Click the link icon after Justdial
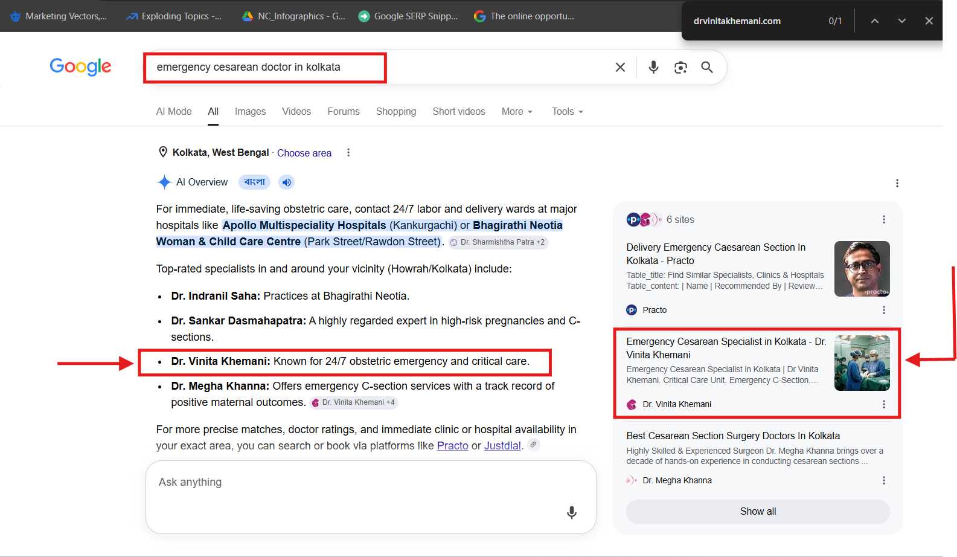This screenshot has width=957, height=557. pyautogui.click(x=533, y=445)
